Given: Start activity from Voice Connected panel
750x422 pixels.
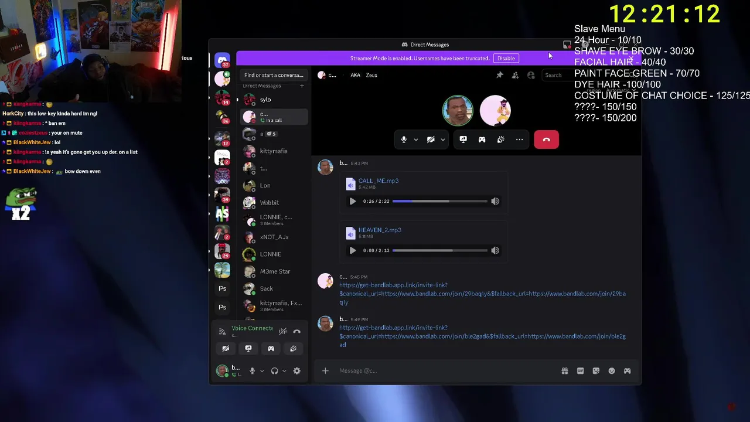Looking at the screenshot, I should (271, 348).
